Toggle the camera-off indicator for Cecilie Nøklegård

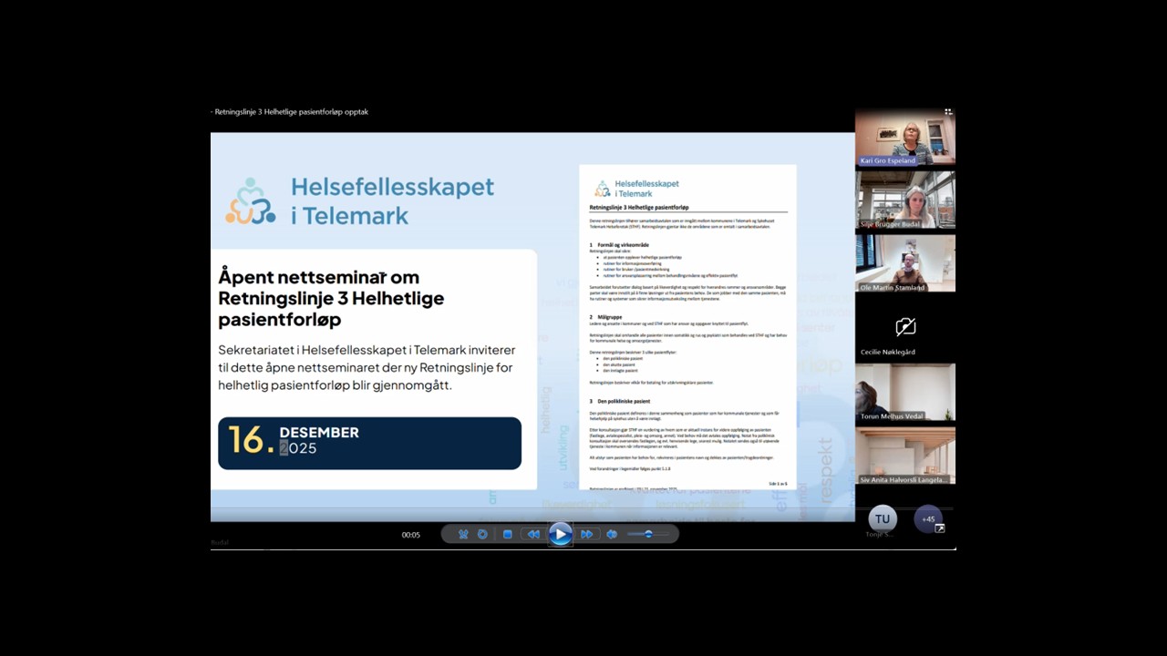click(905, 326)
